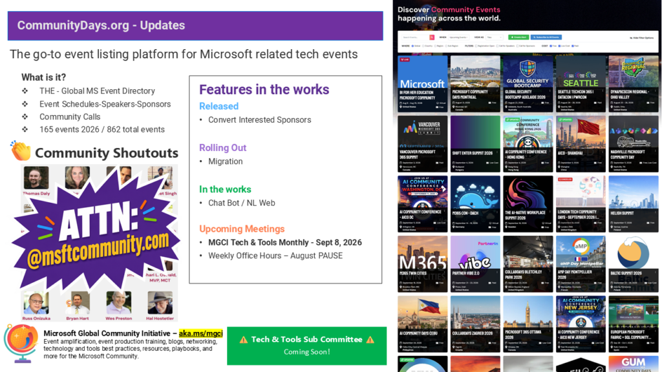Open the Shift Enter Summit 2026 tile
This screenshot has width=662, height=372.
tap(475, 144)
